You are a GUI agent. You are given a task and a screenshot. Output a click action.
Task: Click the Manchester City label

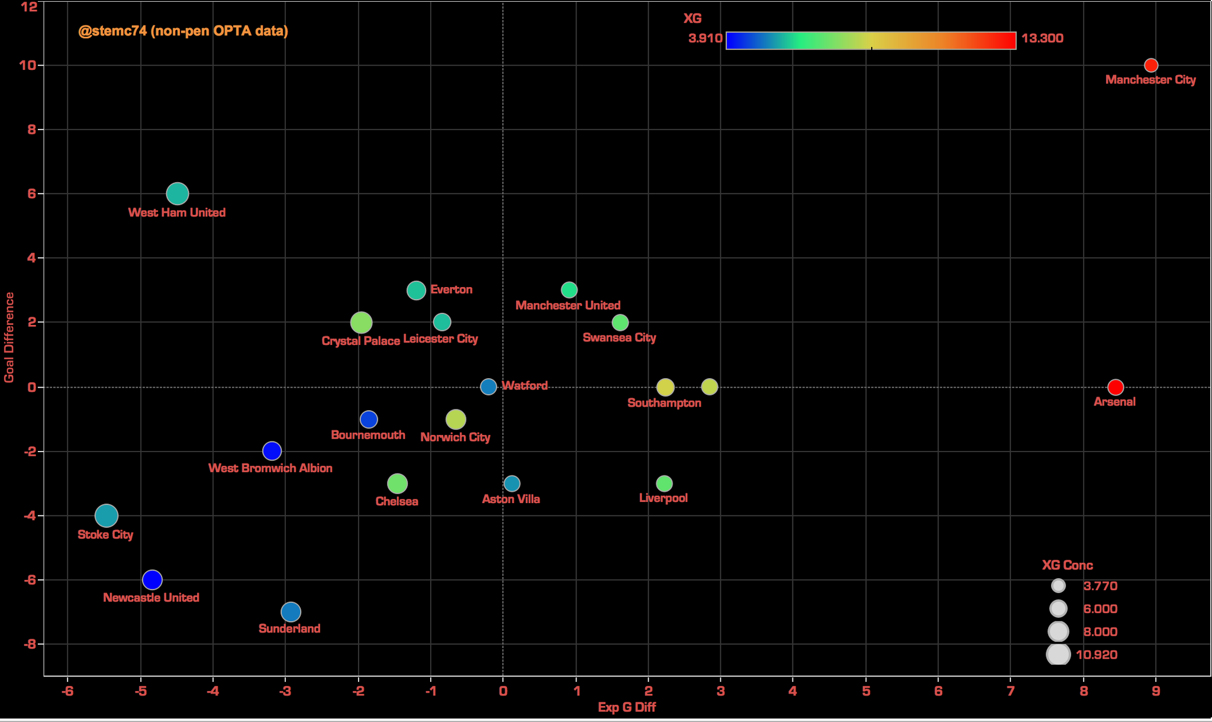coord(1150,80)
